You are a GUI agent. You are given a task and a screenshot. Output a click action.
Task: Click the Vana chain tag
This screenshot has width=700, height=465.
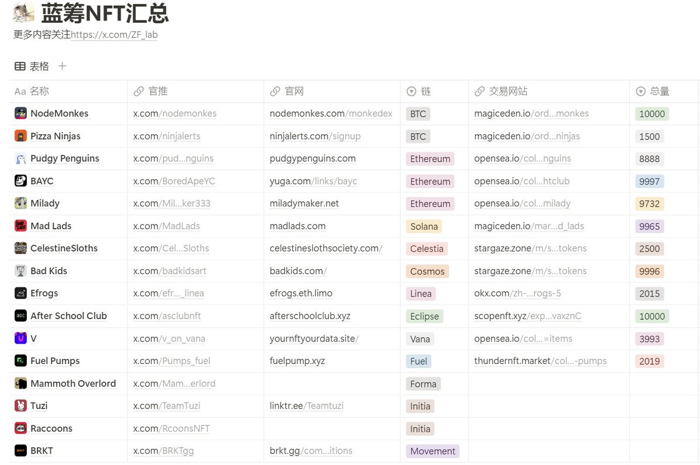[420, 338]
